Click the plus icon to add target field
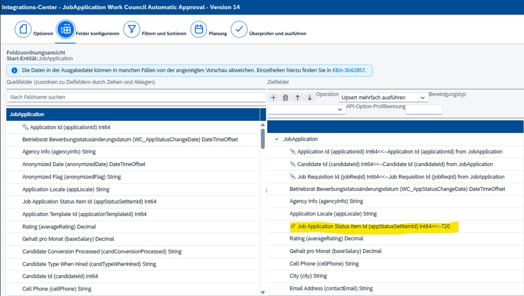 coord(273,98)
